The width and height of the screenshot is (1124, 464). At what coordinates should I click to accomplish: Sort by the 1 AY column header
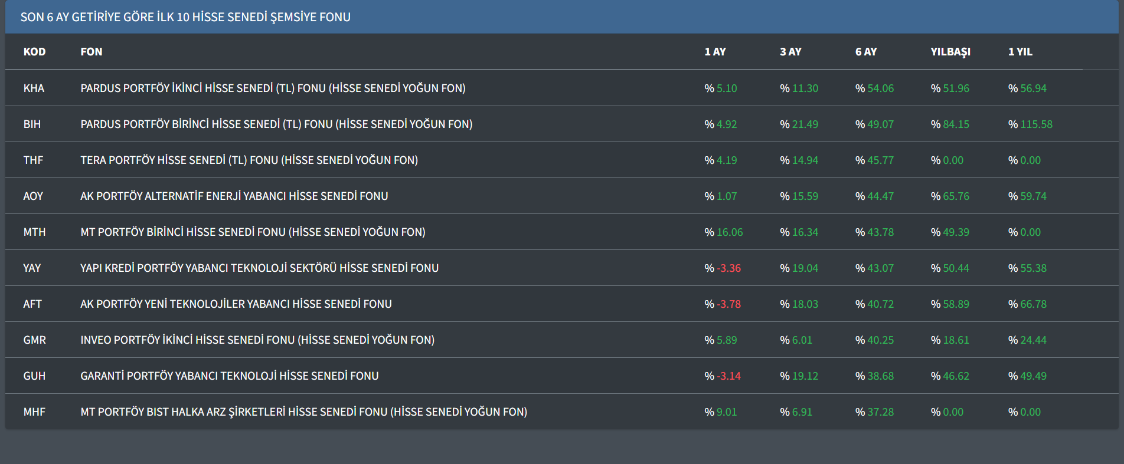tap(715, 52)
